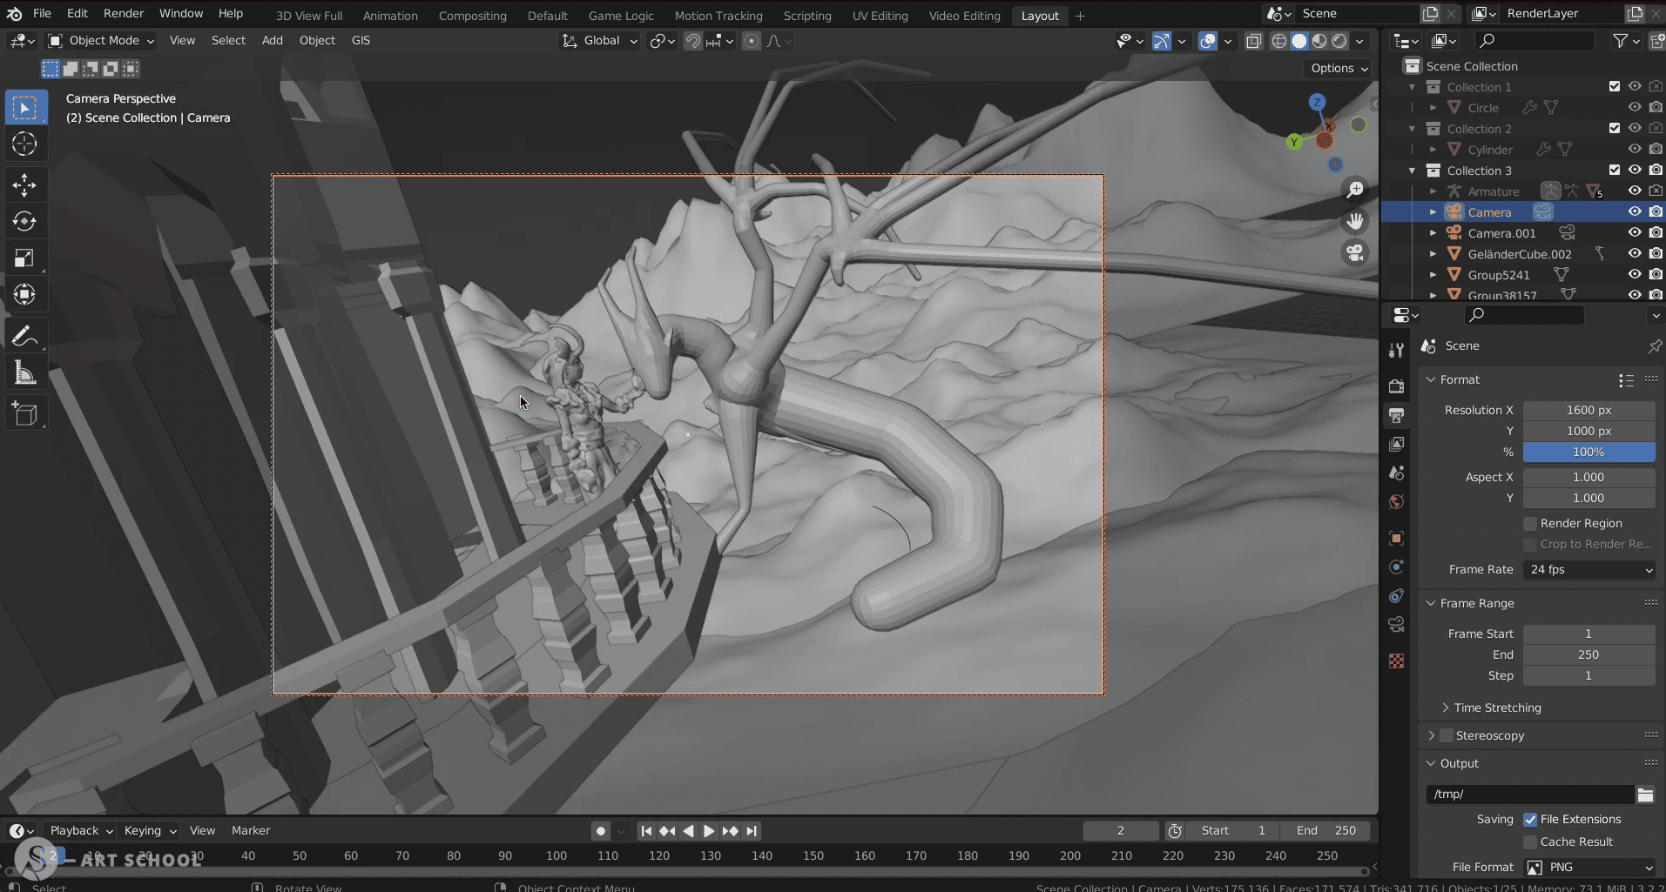Collapse Collection 3 in outliner
Image resolution: width=1666 pixels, height=892 pixels.
tap(1412, 171)
